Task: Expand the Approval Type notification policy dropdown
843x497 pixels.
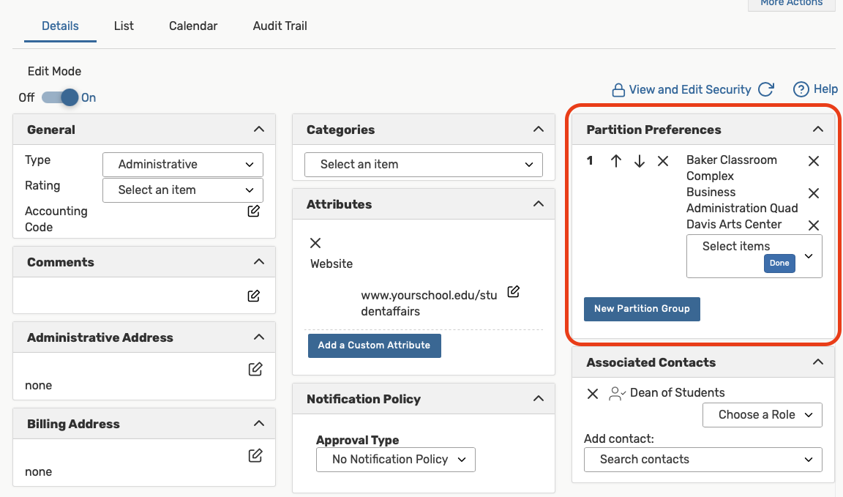Action: [395, 460]
